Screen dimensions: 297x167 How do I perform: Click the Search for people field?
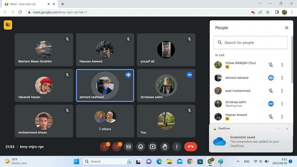coord(251,43)
